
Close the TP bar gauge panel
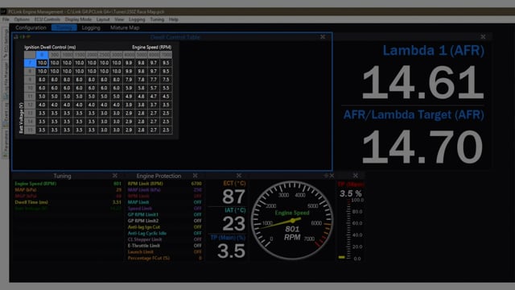[x=356, y=176]
